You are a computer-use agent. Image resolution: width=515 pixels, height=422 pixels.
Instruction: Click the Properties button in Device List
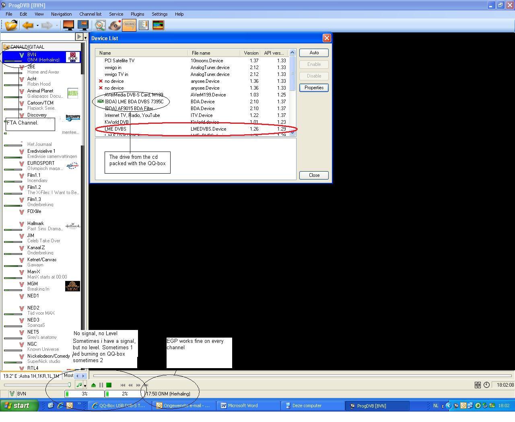314,88
